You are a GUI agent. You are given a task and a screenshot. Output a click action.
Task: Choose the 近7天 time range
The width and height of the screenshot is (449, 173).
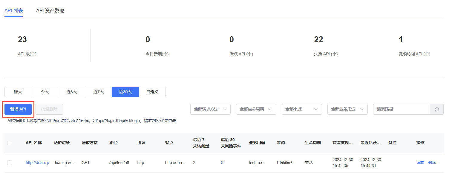[x=98, y=92]
